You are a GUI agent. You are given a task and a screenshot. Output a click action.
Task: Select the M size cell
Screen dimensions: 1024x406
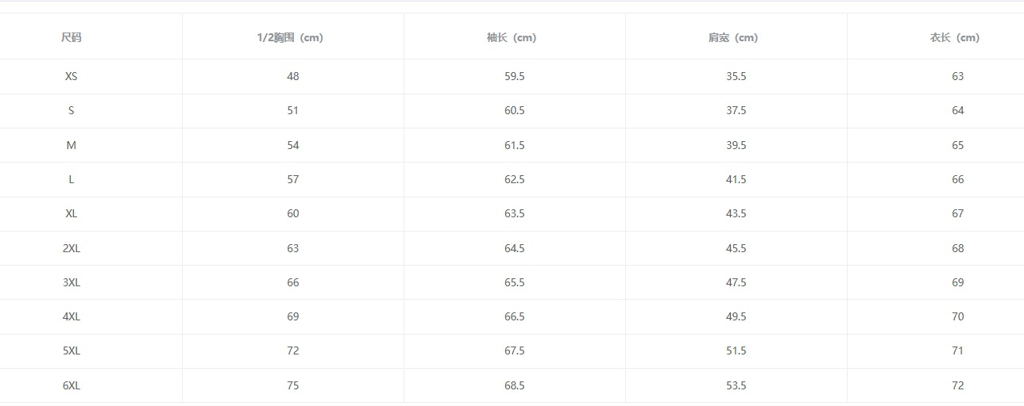71,145
